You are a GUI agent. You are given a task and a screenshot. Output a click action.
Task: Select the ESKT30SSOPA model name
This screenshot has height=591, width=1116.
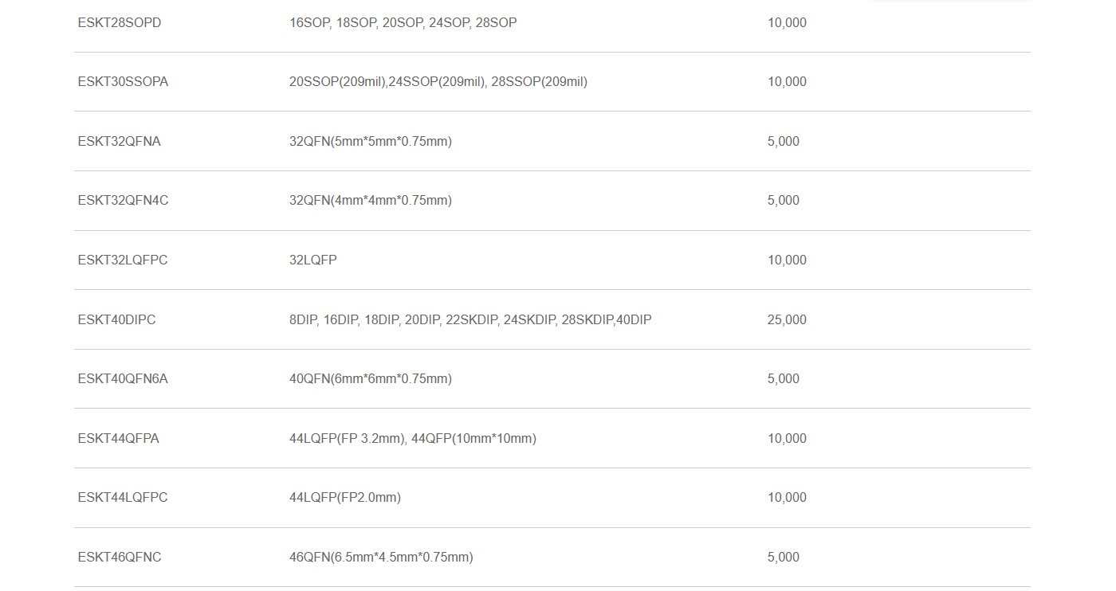pos(123,82)
